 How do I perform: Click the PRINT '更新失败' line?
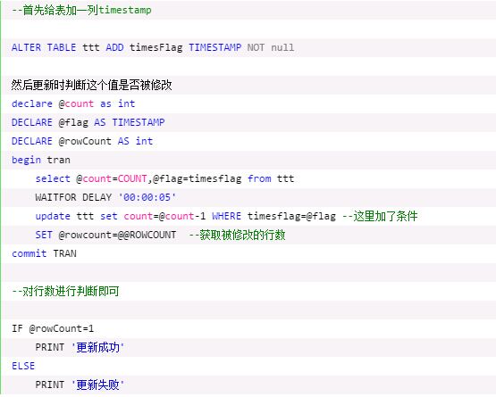(x=80, y=385)
